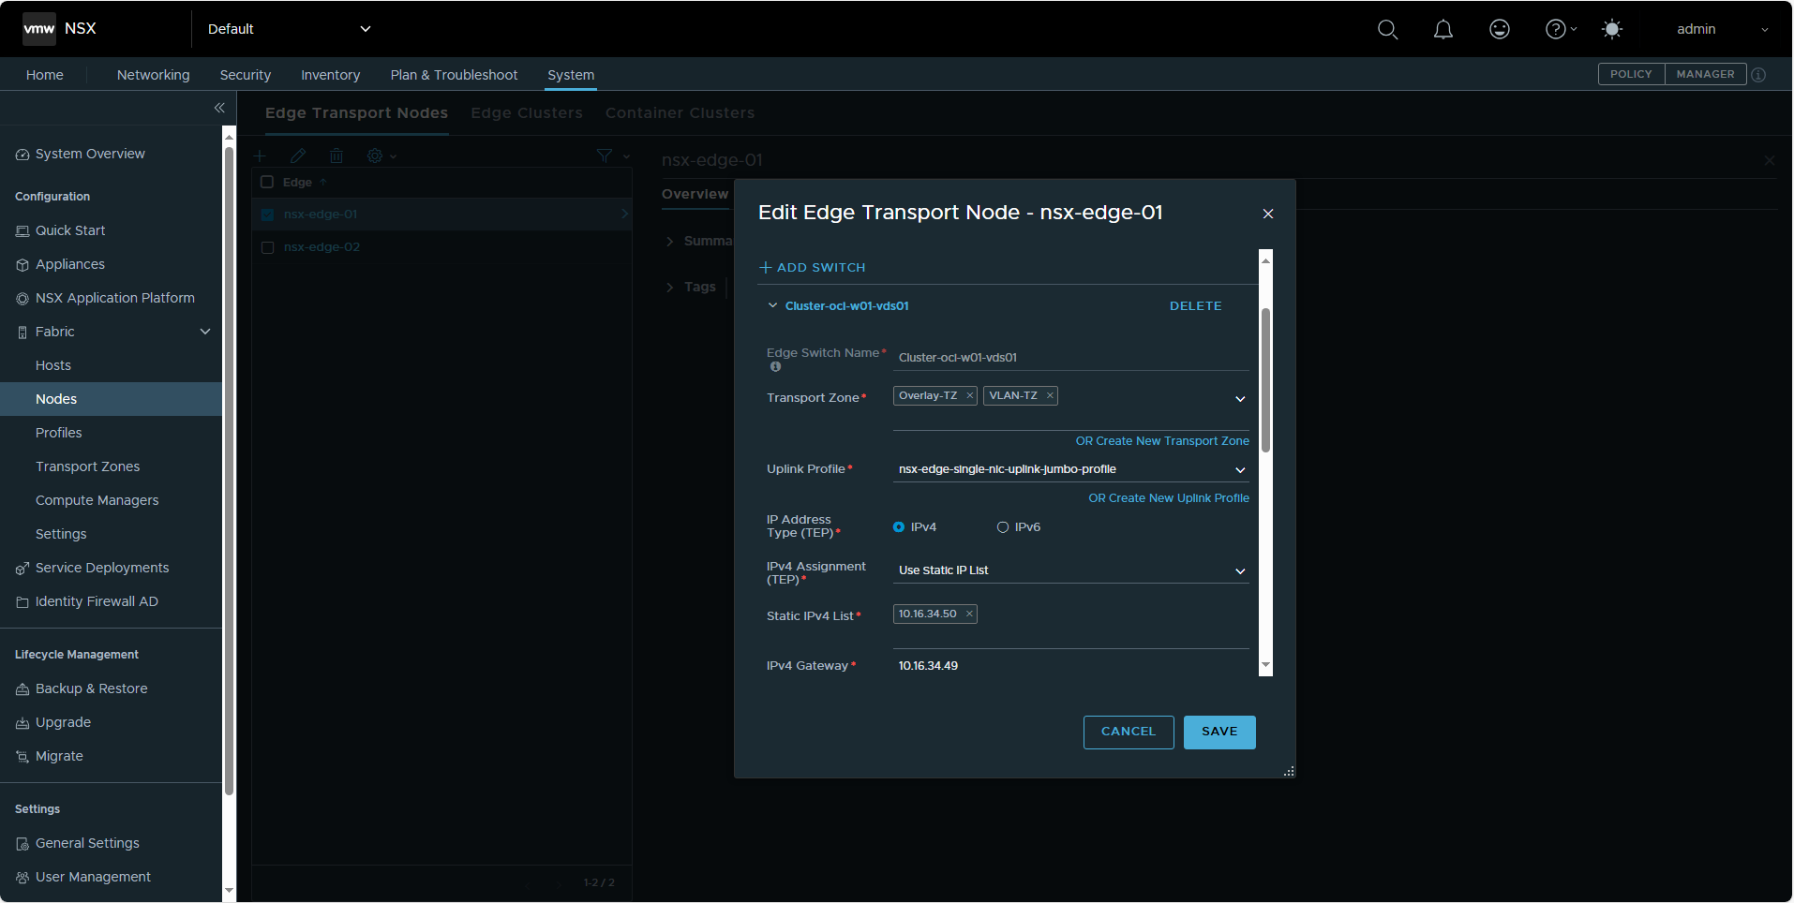The image size is (1794, 903).
Task: Click the add edge node plus icon
Action: pyautogui.click(x=261, y=155)
